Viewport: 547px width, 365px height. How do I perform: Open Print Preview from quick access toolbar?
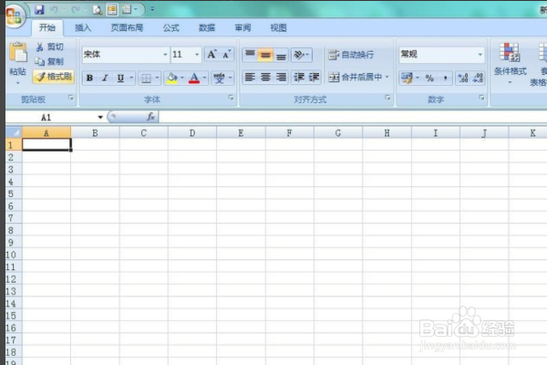(98, 10)
